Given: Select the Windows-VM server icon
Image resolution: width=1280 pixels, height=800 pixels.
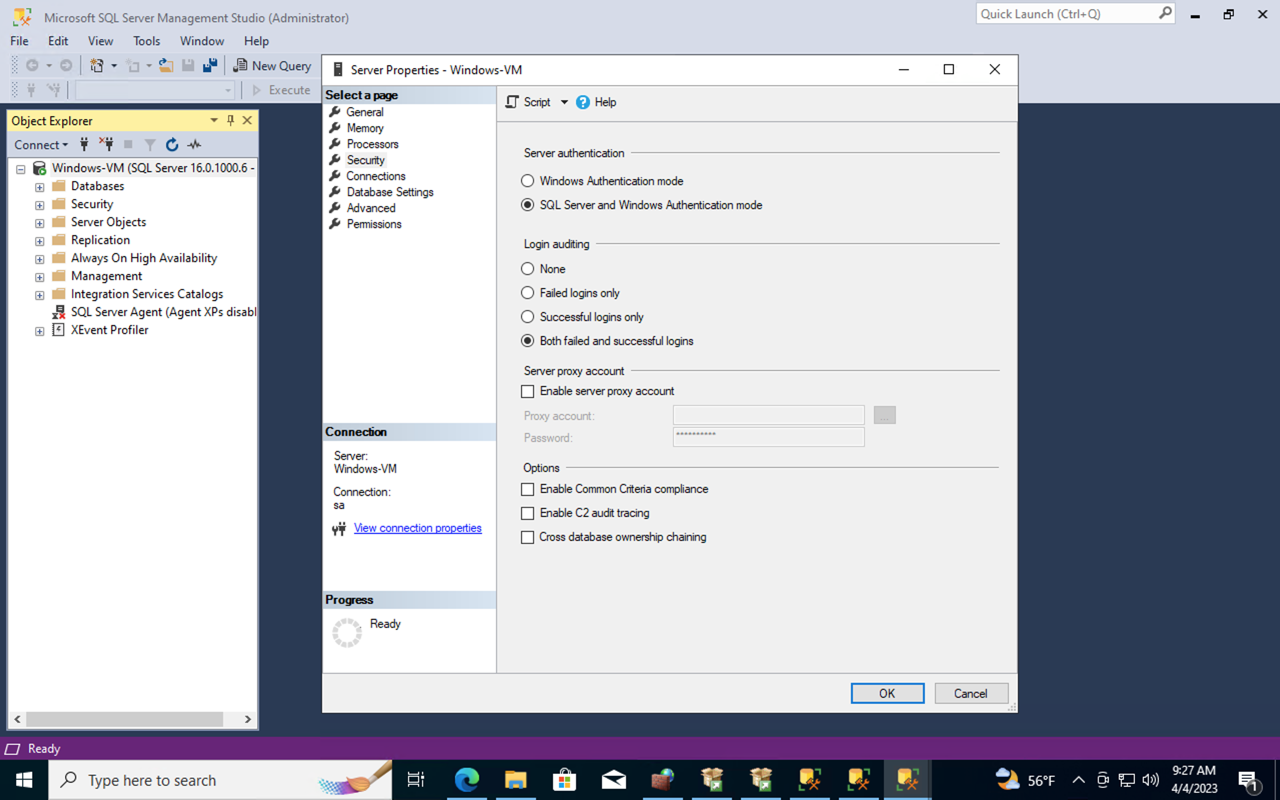Looking at the screenshot, I should (x=39, y=168).
